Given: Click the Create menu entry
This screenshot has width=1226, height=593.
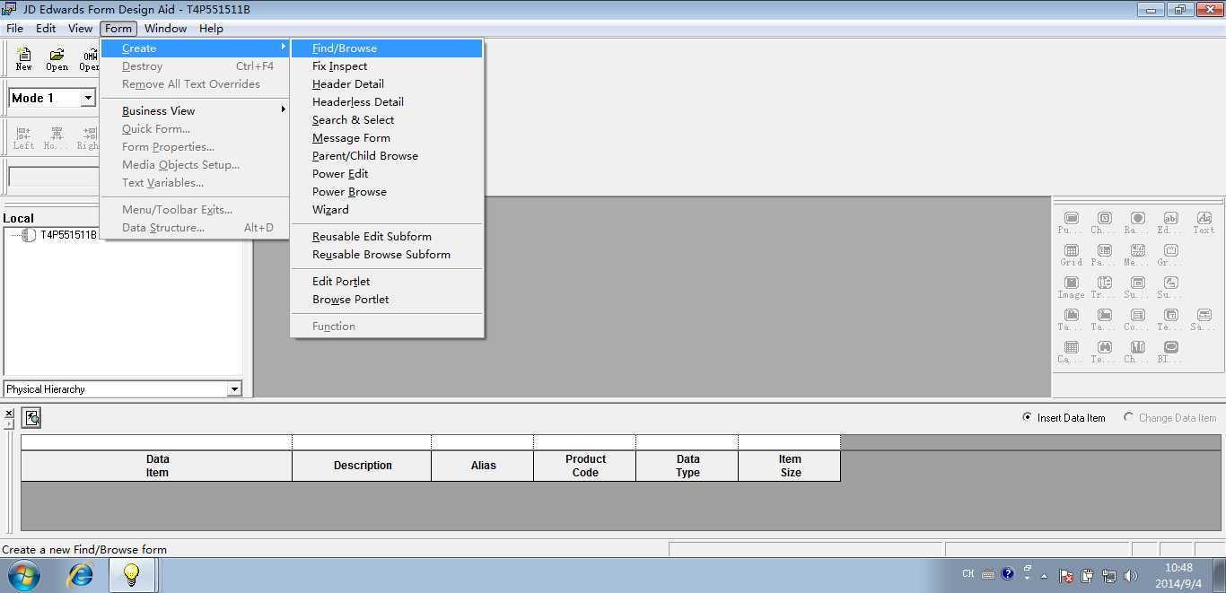Looking at the screenshot, I should [195, 48].
